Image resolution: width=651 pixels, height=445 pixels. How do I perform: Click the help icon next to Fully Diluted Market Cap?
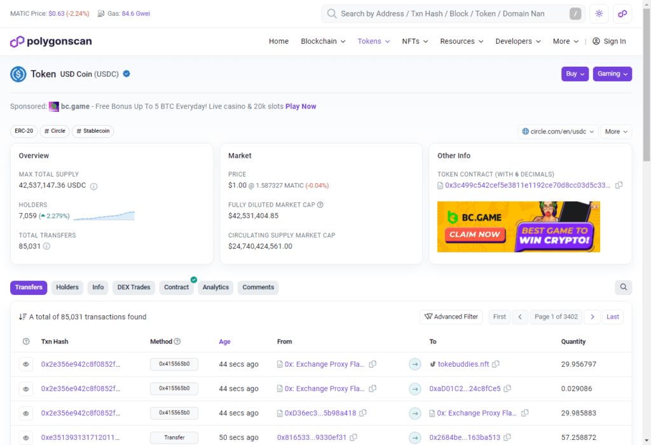coord(320,205)
